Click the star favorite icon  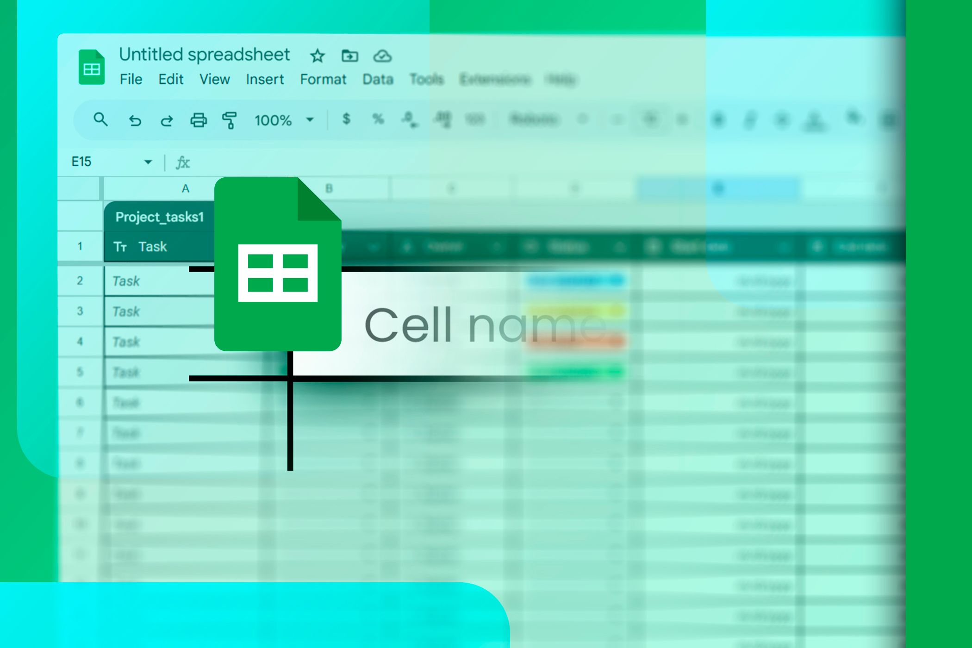point(316,55)
